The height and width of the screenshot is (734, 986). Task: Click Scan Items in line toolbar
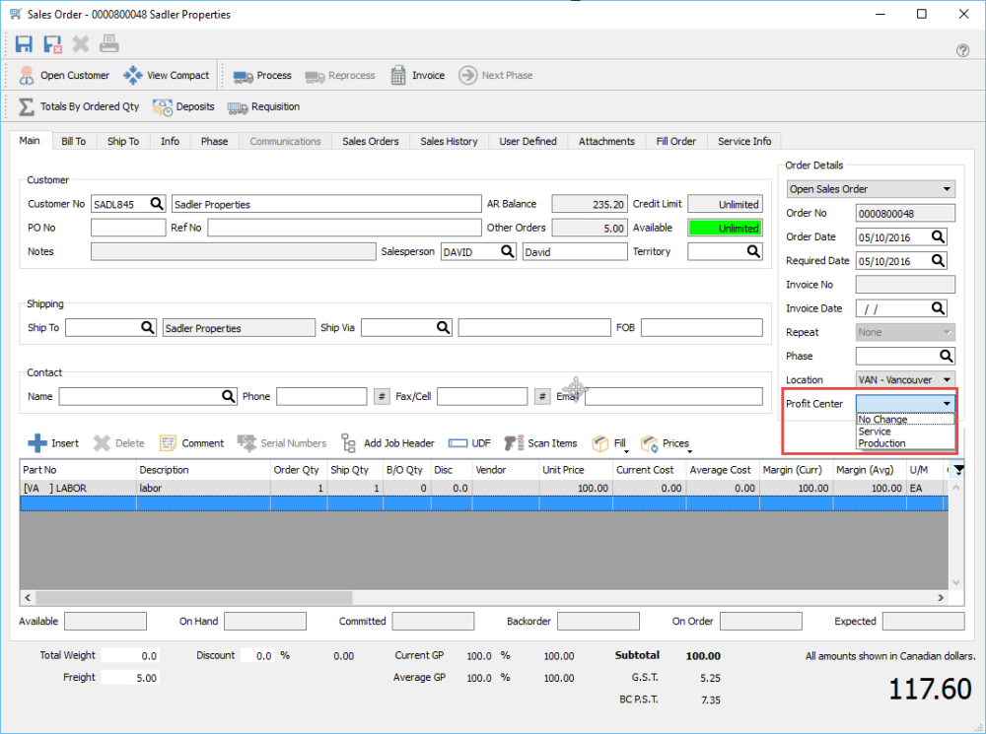(x=540, y=443)
